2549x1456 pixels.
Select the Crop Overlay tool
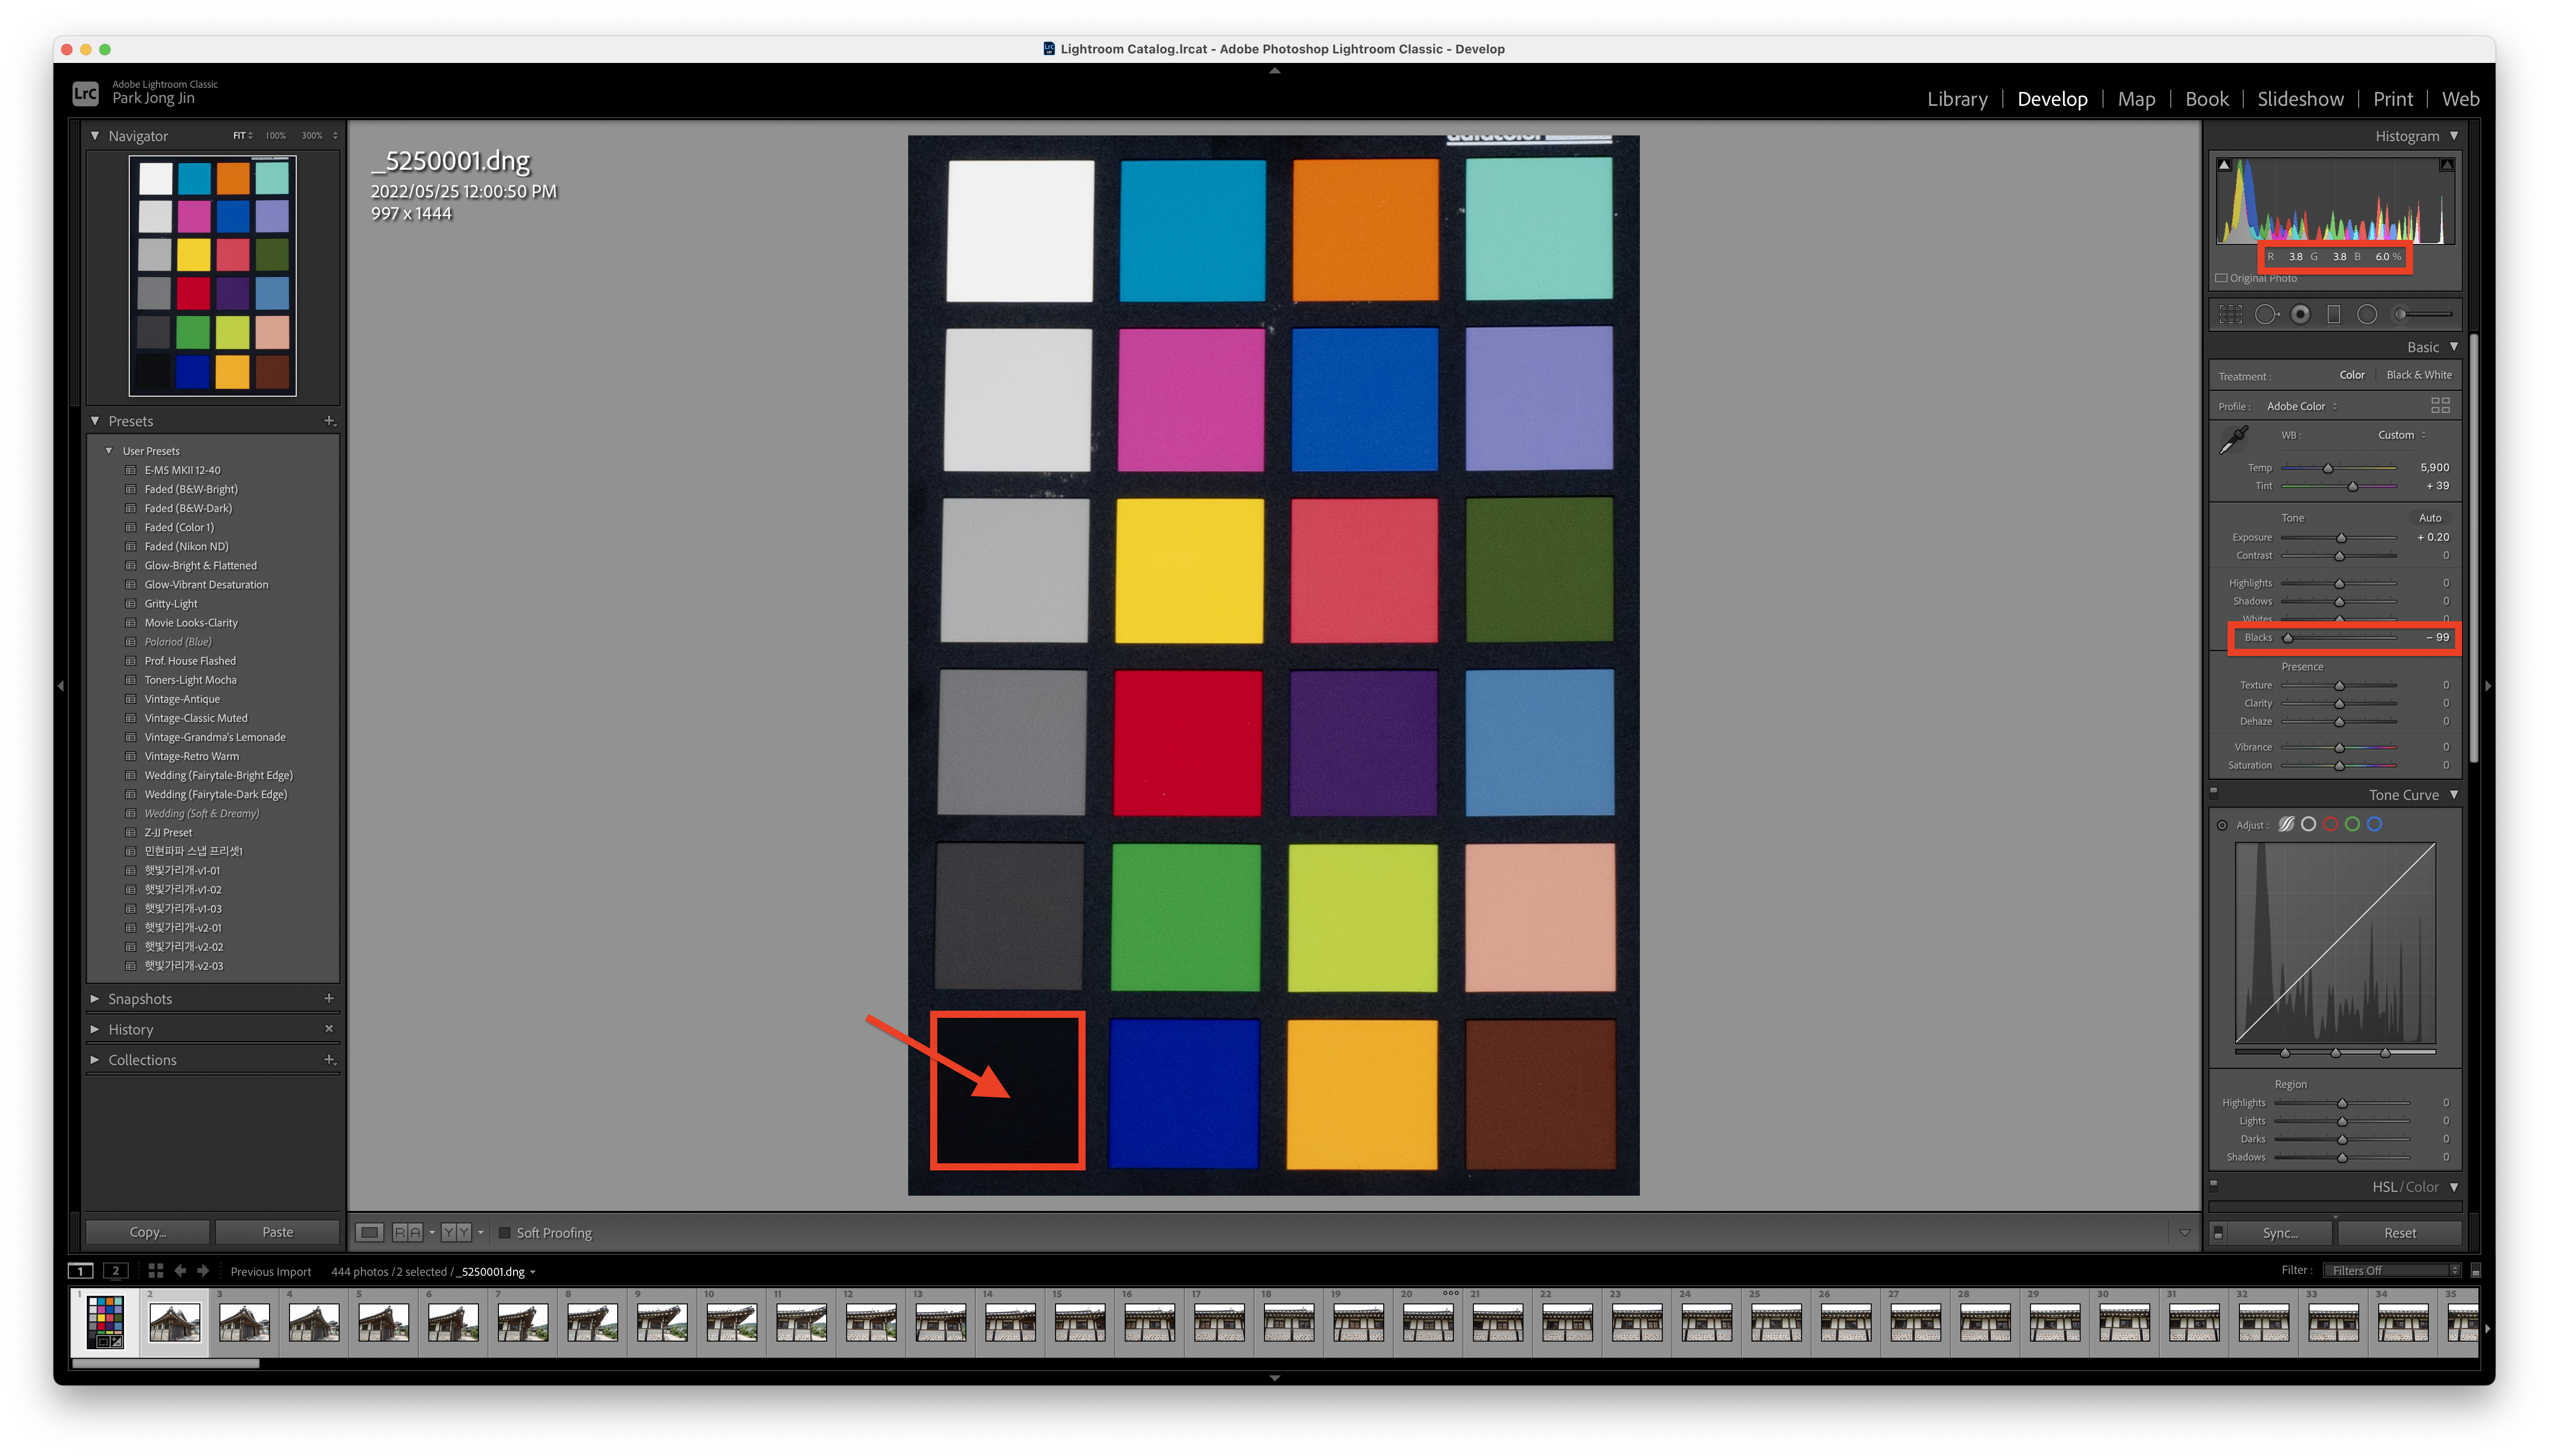[2231, 315]
